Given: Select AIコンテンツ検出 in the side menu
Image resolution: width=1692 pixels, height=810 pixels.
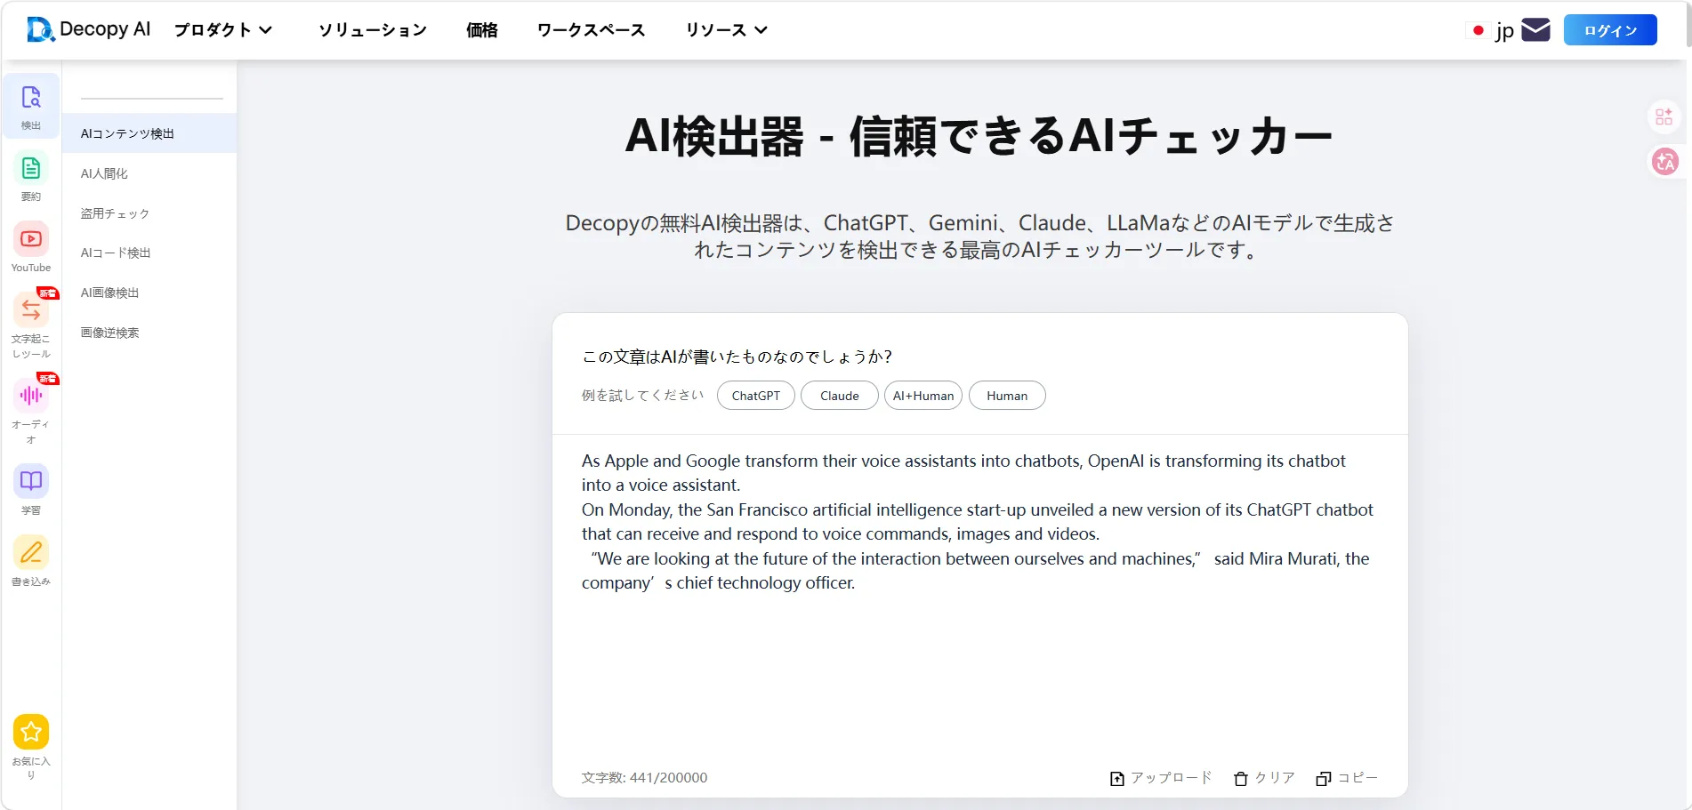Looking at the screenshot, I should 149,133.
